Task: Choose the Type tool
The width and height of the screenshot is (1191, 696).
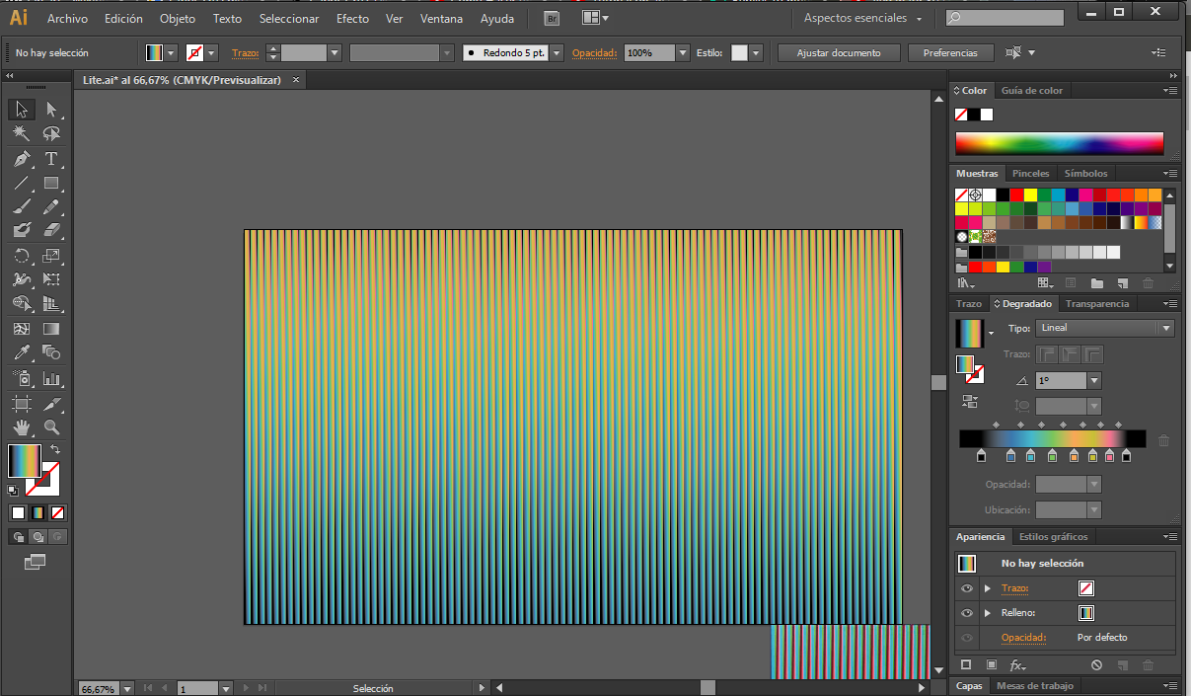Action: [x=51, y=160]
